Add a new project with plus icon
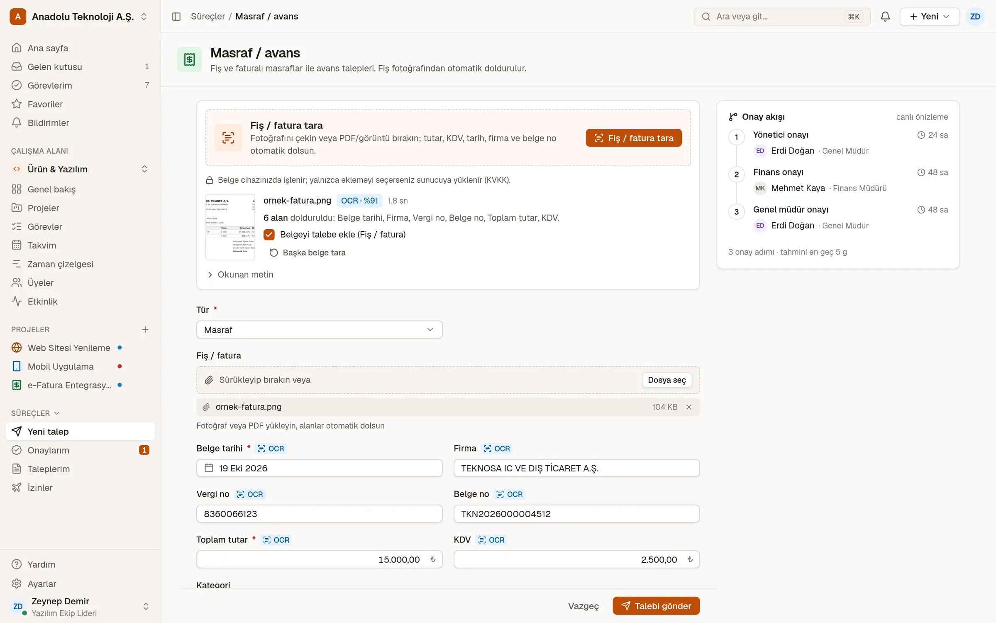The image size is (996, 623). 145,329
